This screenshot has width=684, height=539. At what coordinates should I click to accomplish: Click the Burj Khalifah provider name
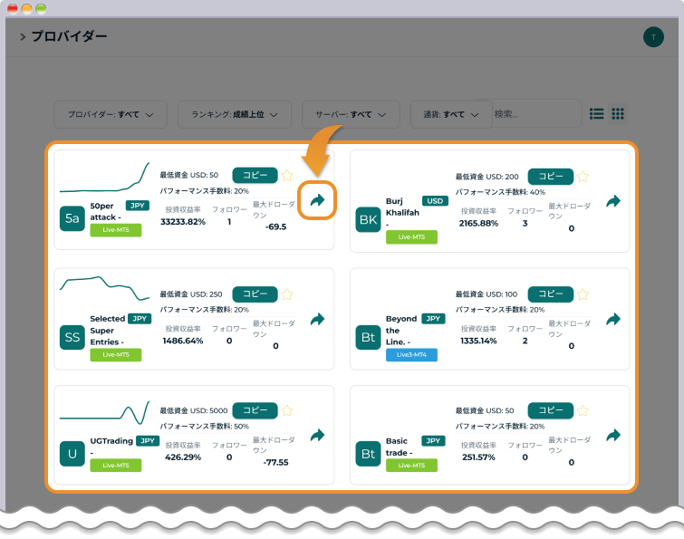coord(402,212)
